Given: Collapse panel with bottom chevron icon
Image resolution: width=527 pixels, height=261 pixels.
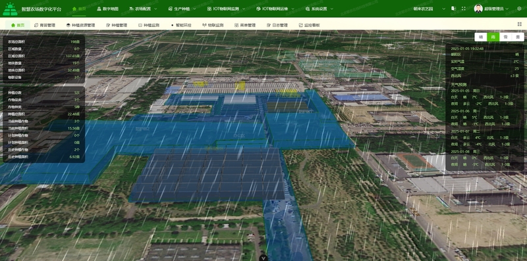Looking at the screenshot, I should pos(263,258).
